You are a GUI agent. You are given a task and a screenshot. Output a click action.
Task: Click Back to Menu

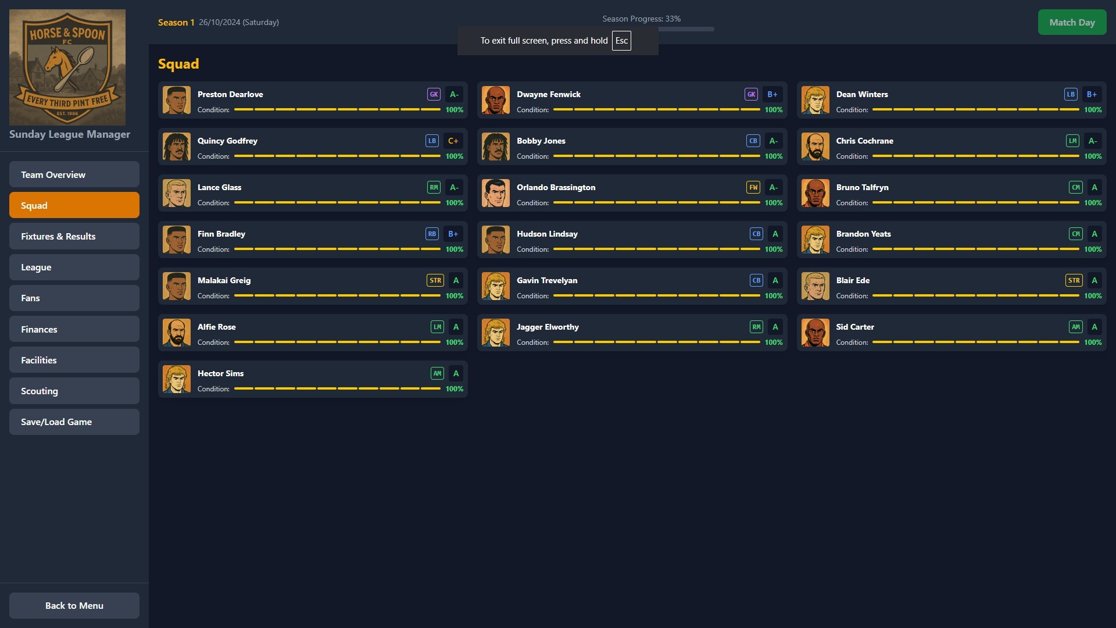point(74,605)
